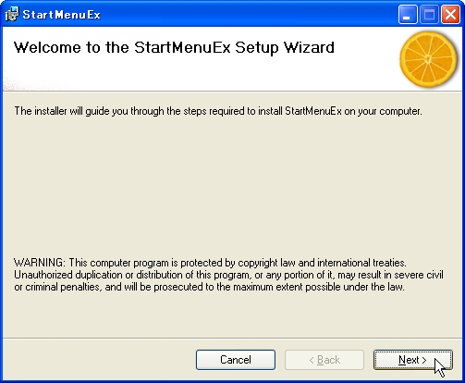Click the 'or criminal penalties' warning line
Viewport: 465px width, 383px height.
(x=209, y=287)
